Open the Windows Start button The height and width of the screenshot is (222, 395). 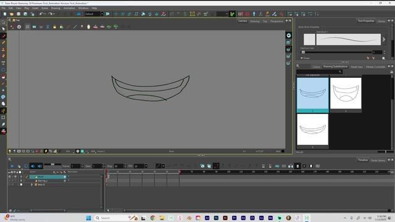(x=88, y=218)
